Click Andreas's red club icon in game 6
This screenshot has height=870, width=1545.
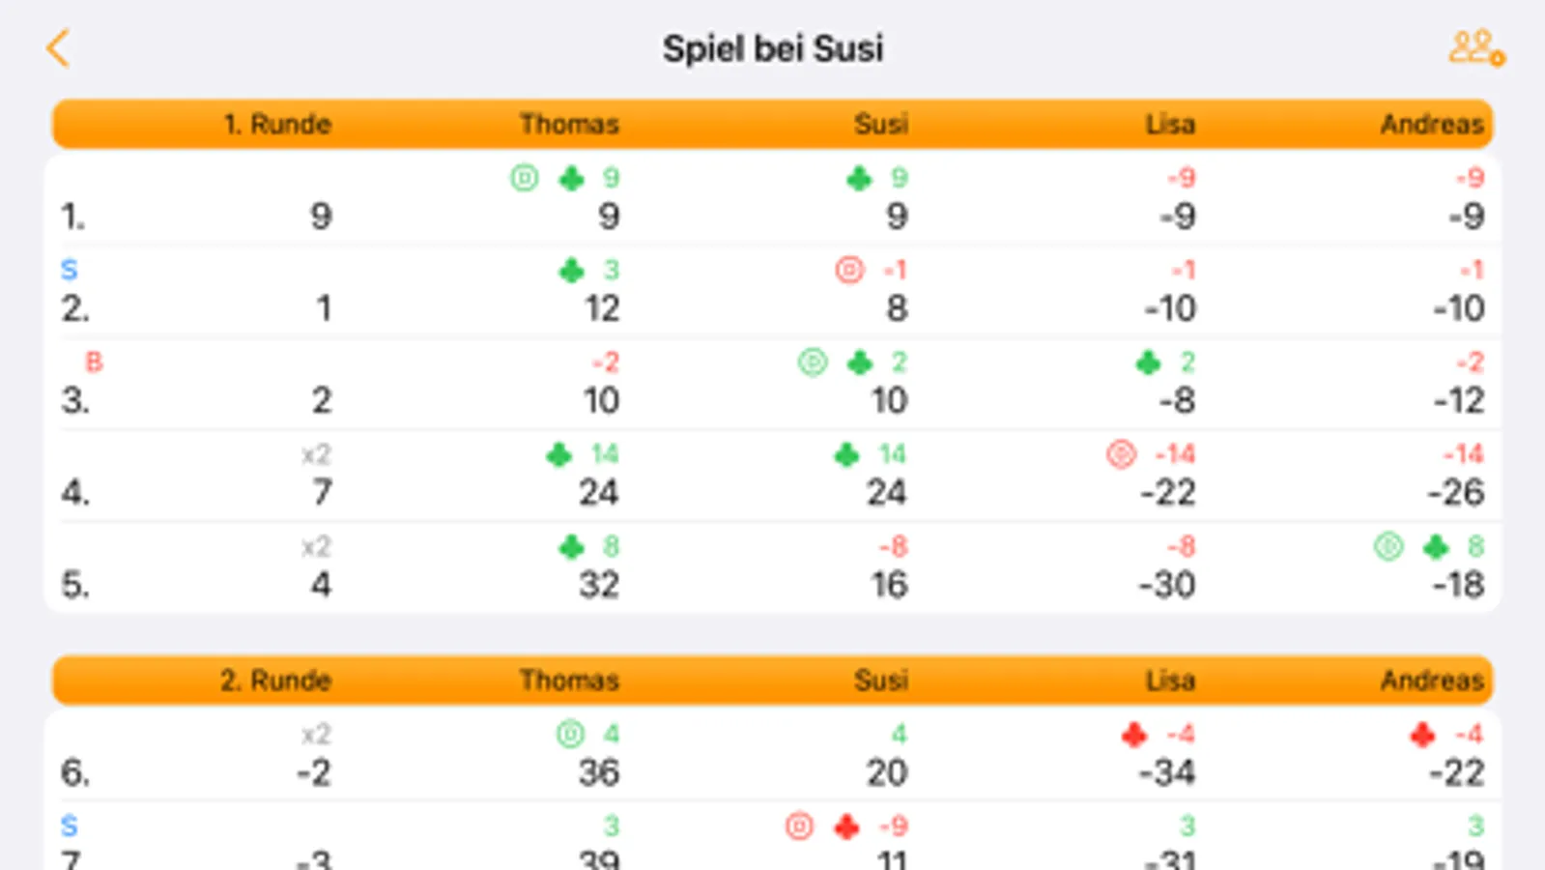click(1422, 735)
